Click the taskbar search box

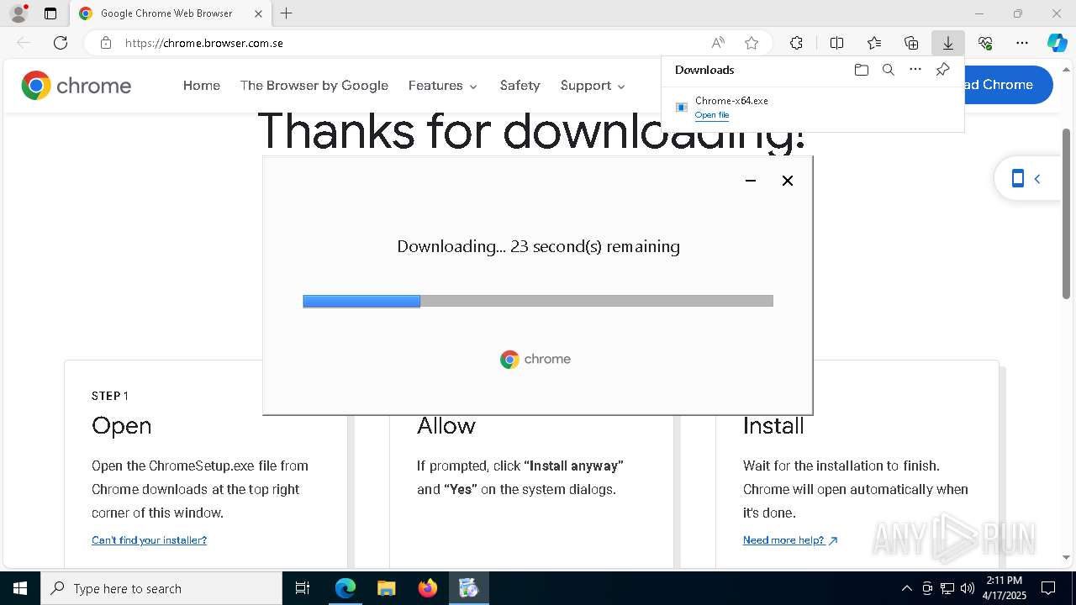click(161, 588)
